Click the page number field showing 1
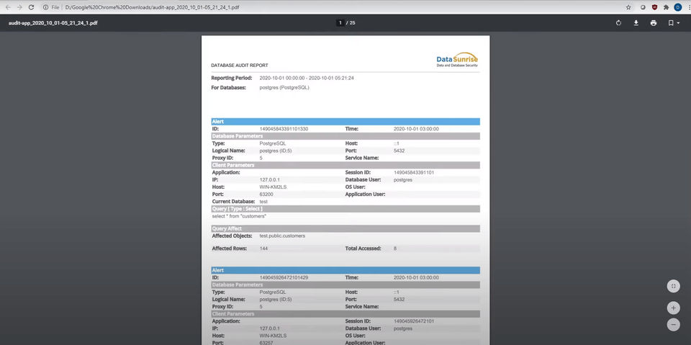Viewport: 691px width, 345px height. 340,23
